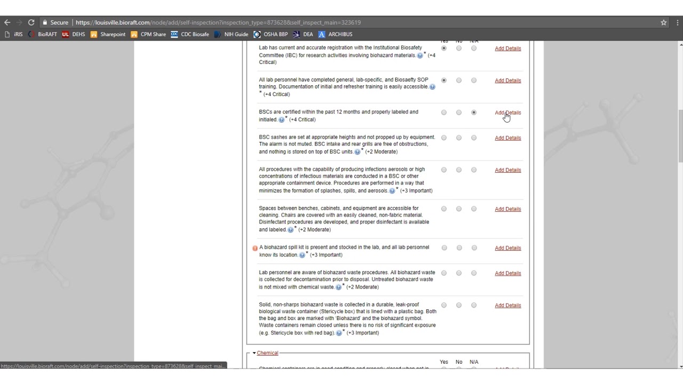
Task: Open help icon for biohazard spill kit item
Action: tap(303, 255)
